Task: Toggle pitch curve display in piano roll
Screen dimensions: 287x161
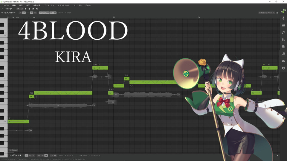Action: (40, 13)
